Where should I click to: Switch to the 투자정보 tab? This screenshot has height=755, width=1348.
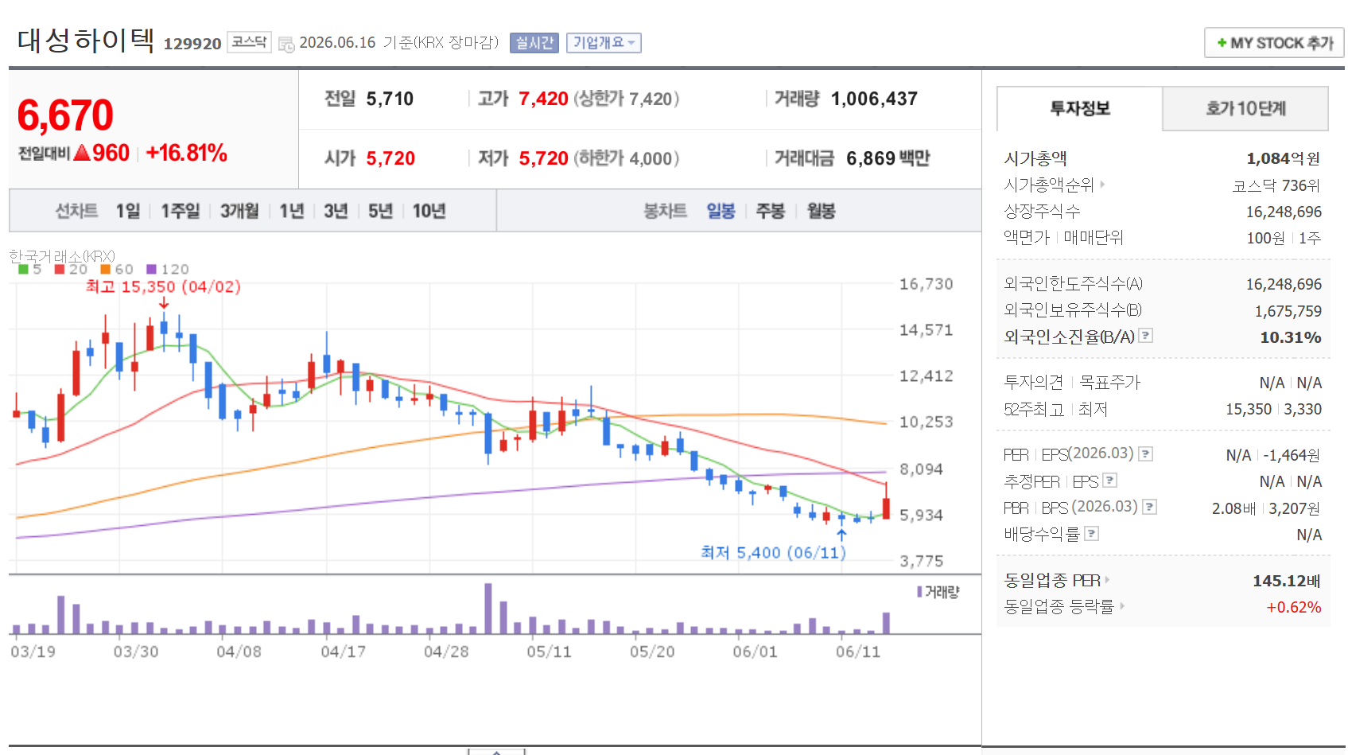click(x=1079, y=108)
